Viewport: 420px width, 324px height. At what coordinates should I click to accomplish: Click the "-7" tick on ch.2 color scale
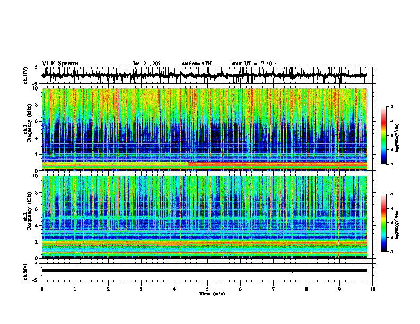click(x=391, y=252)
